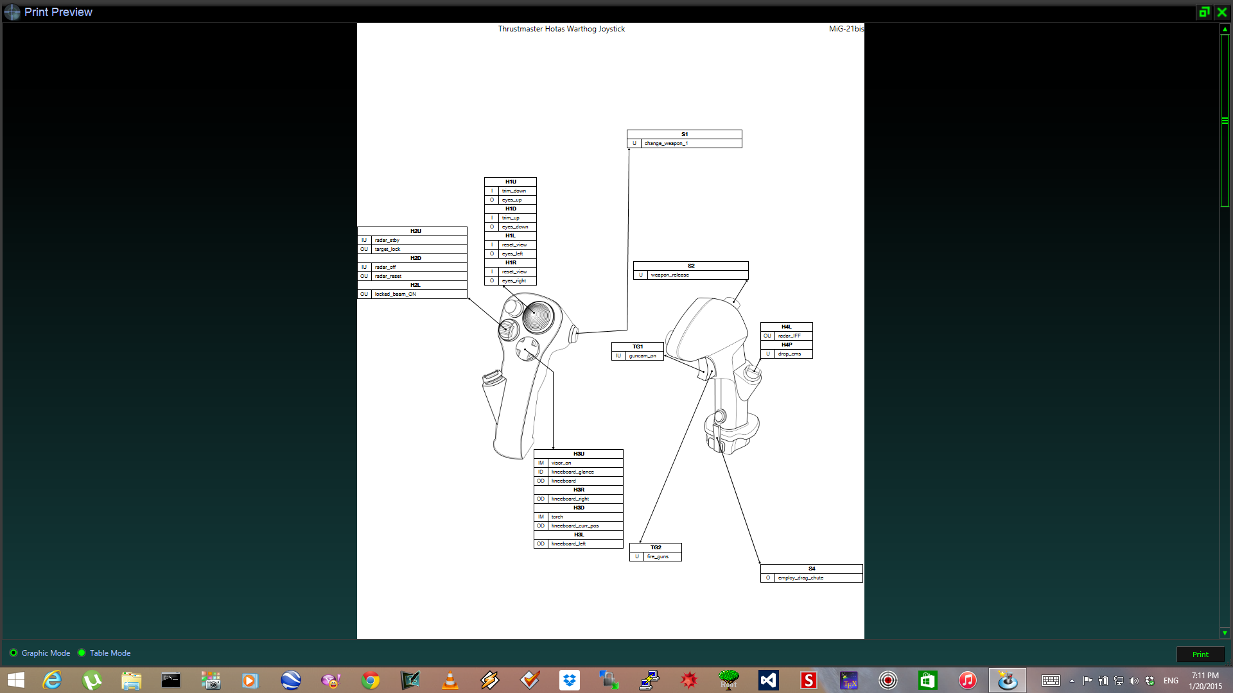Open VLC media player from the taskbar
The image size is (1233, 693).
pyautogui.click(x=450, y=680)
